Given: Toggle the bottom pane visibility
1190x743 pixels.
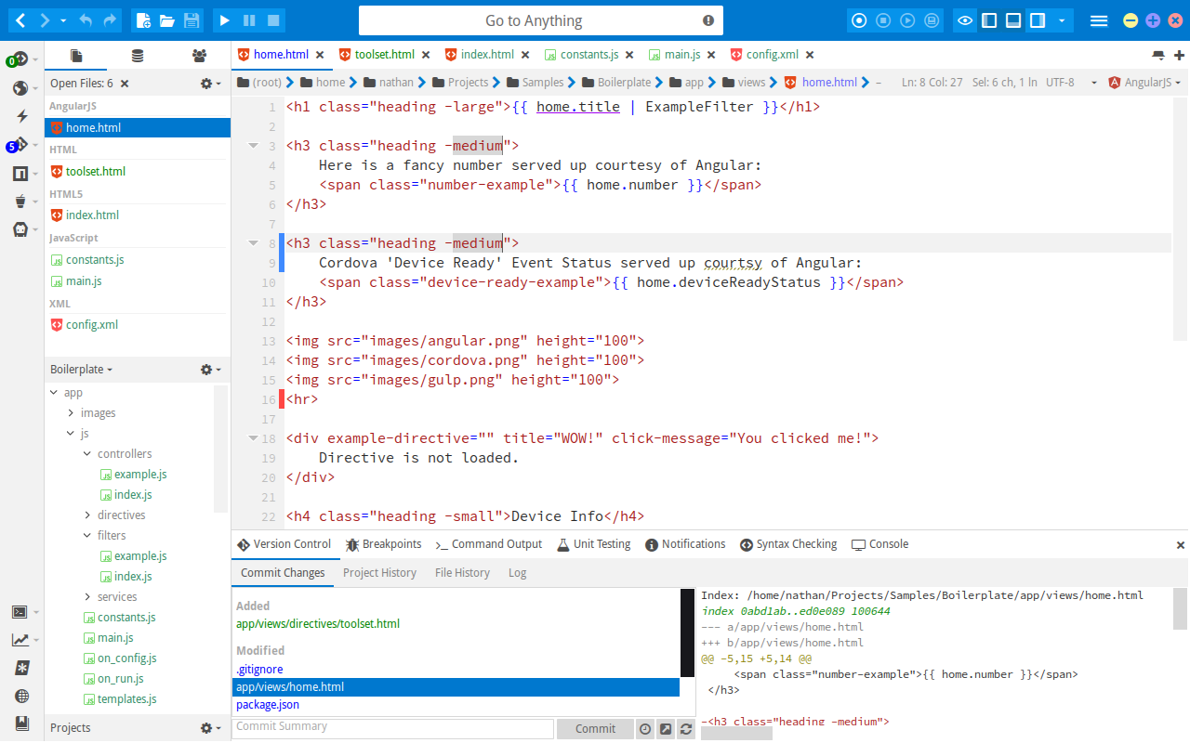Looking at the screenshot, I should [x=1011, y=20].
